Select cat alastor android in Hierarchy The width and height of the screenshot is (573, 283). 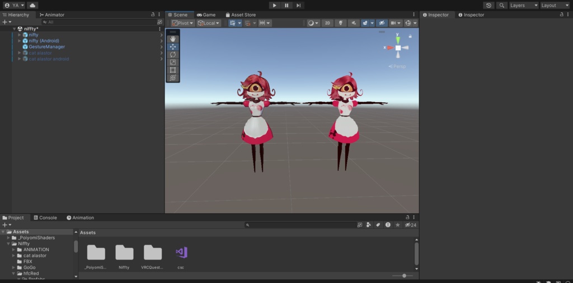(x=49, y=59)
